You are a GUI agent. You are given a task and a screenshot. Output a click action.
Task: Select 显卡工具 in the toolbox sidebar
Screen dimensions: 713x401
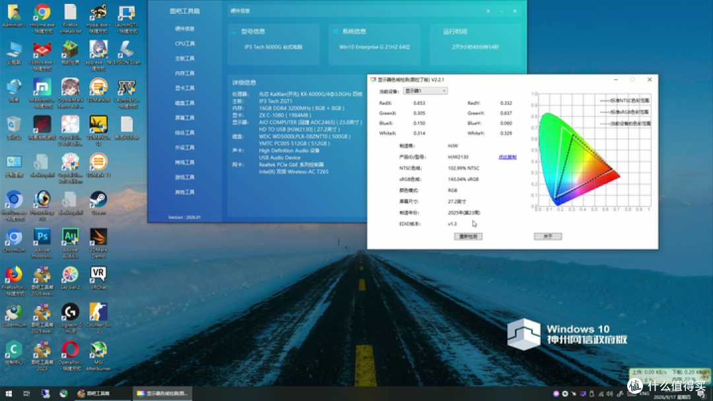(185, 88)
